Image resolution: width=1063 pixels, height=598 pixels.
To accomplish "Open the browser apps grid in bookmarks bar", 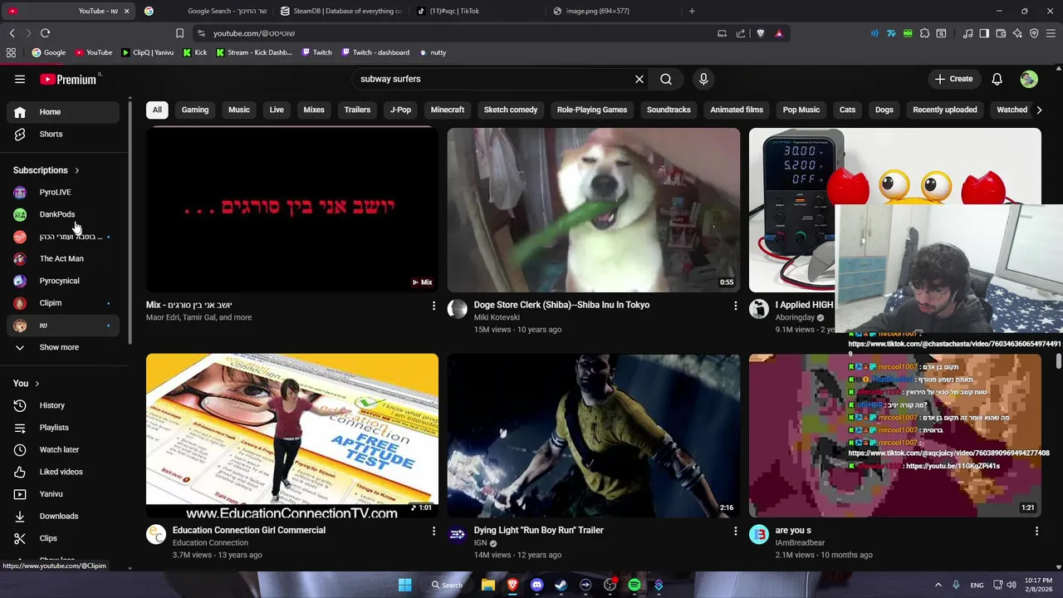I will 11,52.
